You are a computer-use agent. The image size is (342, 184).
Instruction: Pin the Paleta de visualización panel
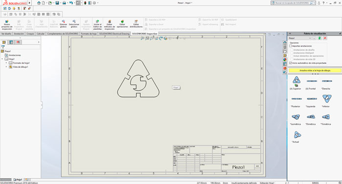pyautogui.click(x=340, y=34)
